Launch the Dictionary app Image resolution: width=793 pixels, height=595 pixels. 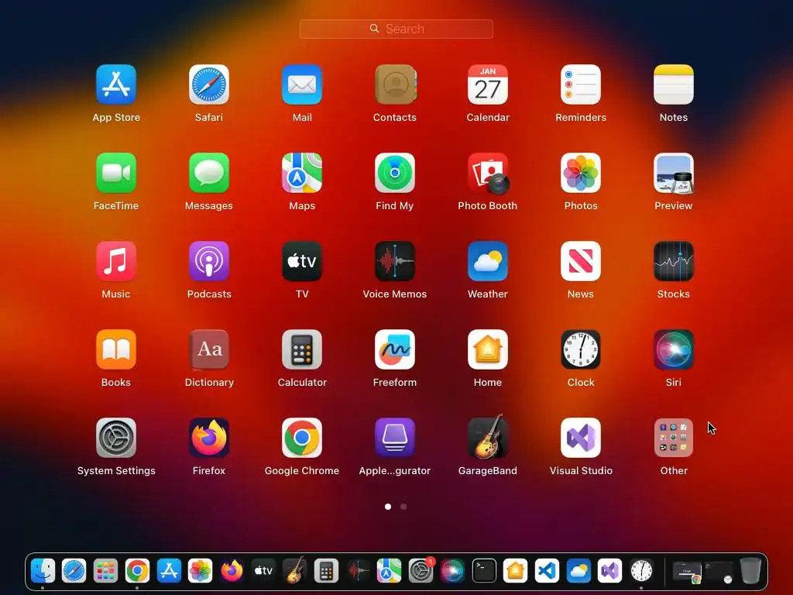209,349
